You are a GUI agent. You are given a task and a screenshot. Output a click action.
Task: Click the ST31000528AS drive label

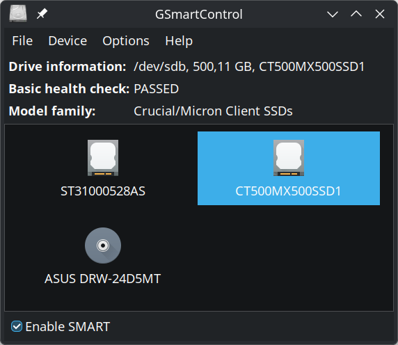coord(103,191)
